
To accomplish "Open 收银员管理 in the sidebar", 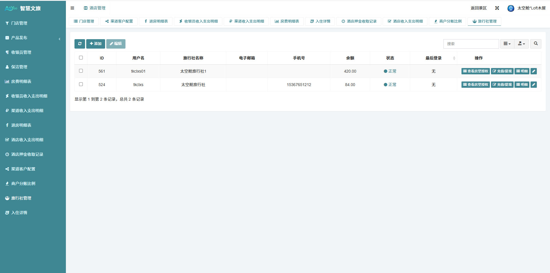I will (x=33, y=52).
